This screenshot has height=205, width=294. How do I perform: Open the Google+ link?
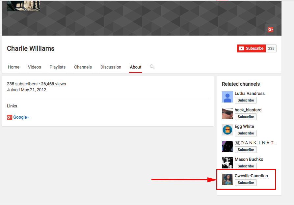tap(21, 117)
